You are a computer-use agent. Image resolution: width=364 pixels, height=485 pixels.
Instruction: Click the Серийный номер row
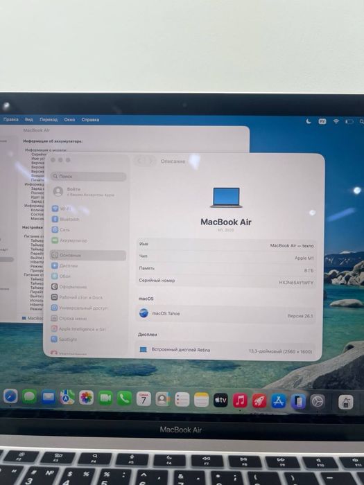click(226, 281)
